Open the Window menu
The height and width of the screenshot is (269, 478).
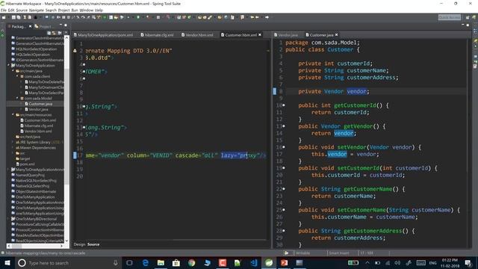tap(87, 10)
